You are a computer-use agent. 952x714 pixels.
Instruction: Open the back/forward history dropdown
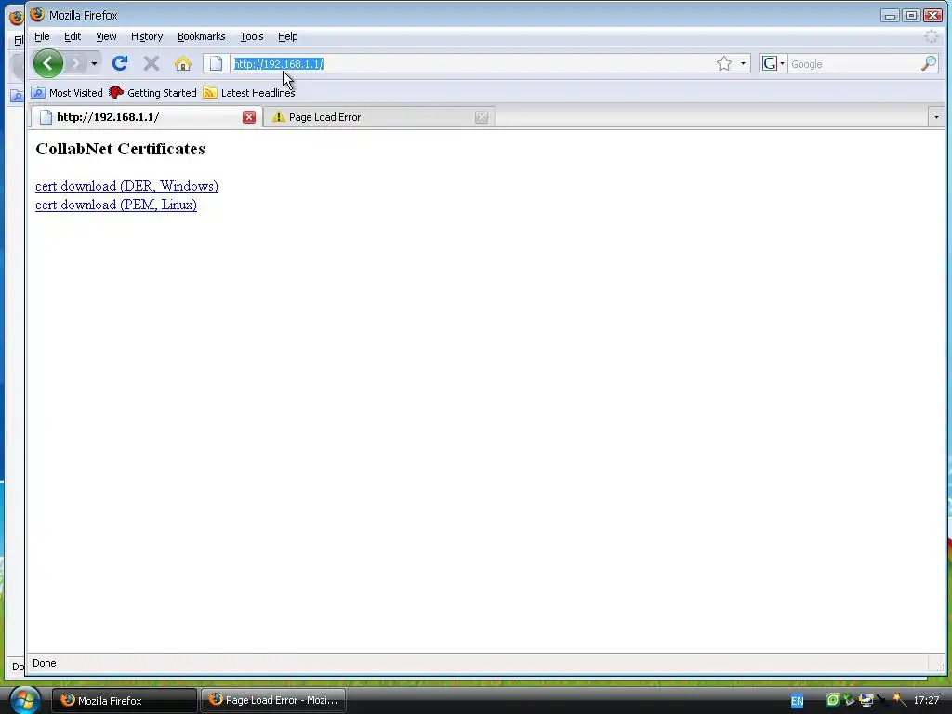pos(94,63)
